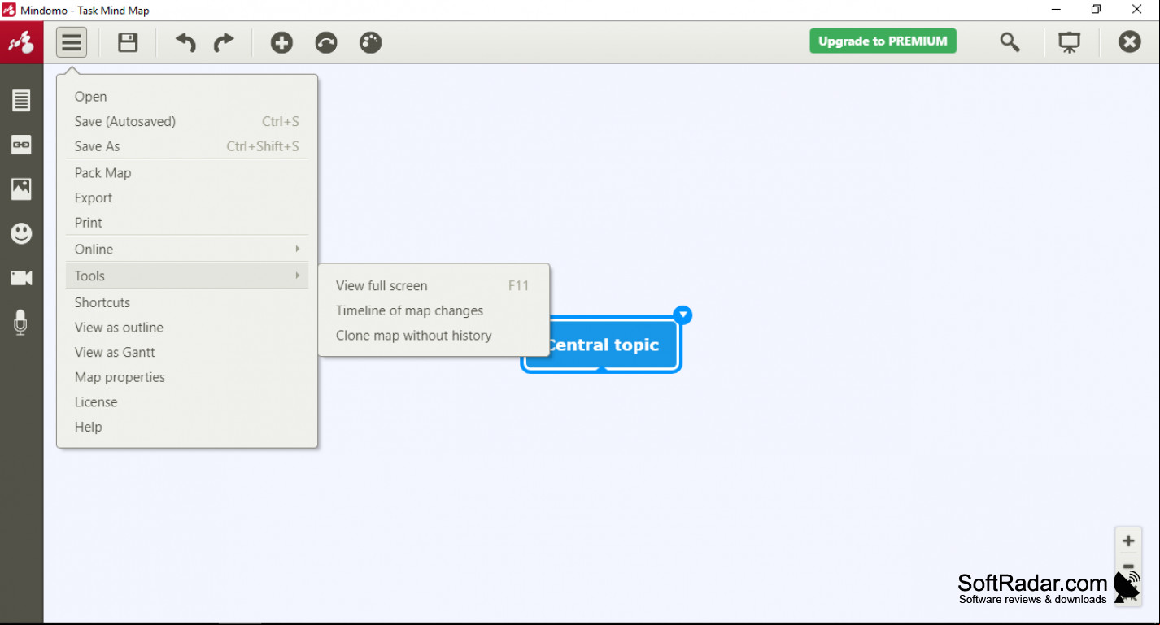Redo the last action
1160x625 pixels.
click(224, 42)
